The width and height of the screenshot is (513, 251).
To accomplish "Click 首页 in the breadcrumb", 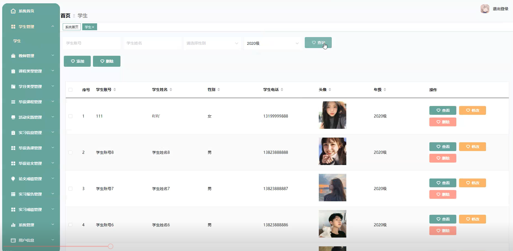I will pos(65,16).
